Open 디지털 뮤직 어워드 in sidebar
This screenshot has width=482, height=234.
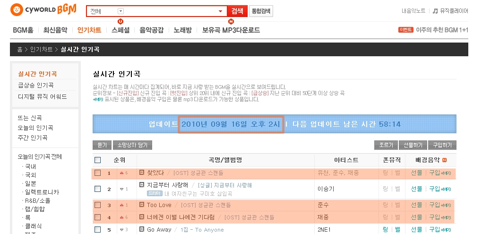(x=42, y=96)
